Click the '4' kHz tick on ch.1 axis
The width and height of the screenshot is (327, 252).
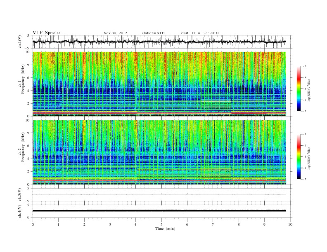click(x=29, y=91)
